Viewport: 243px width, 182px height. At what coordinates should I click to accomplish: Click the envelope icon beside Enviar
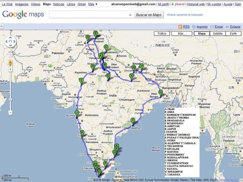212,27
